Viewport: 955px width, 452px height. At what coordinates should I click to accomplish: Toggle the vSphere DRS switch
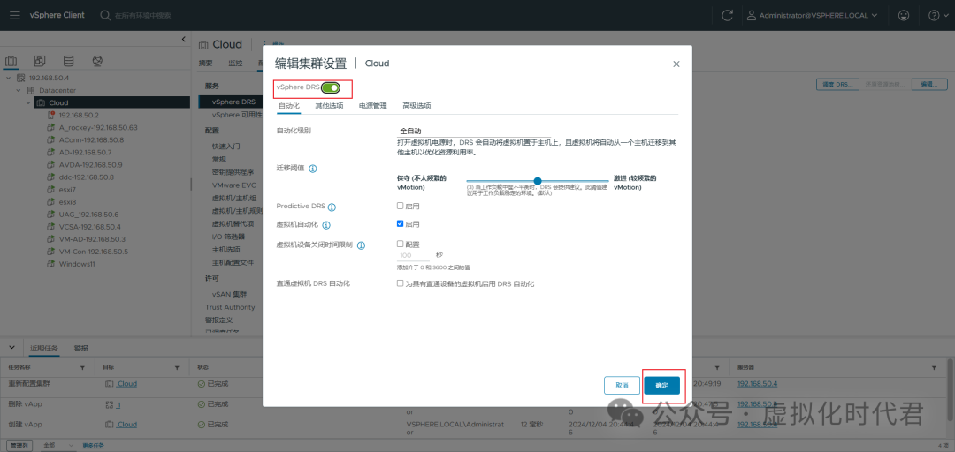pyautogui.click(x=331, y=87)
